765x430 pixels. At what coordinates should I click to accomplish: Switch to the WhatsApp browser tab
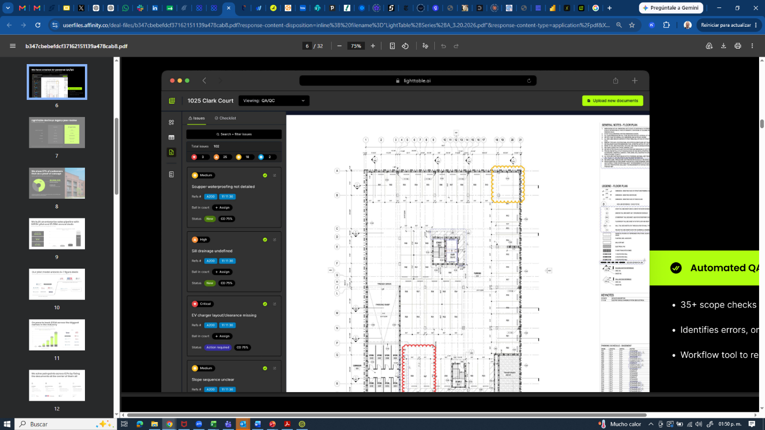(x=126, y=8)
